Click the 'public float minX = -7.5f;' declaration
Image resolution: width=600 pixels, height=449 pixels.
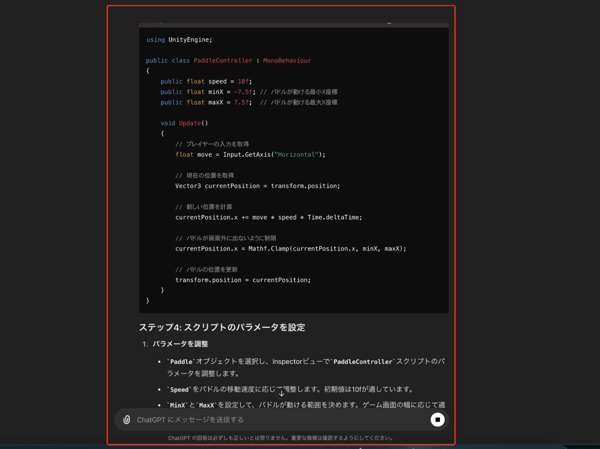click(208, 92)
